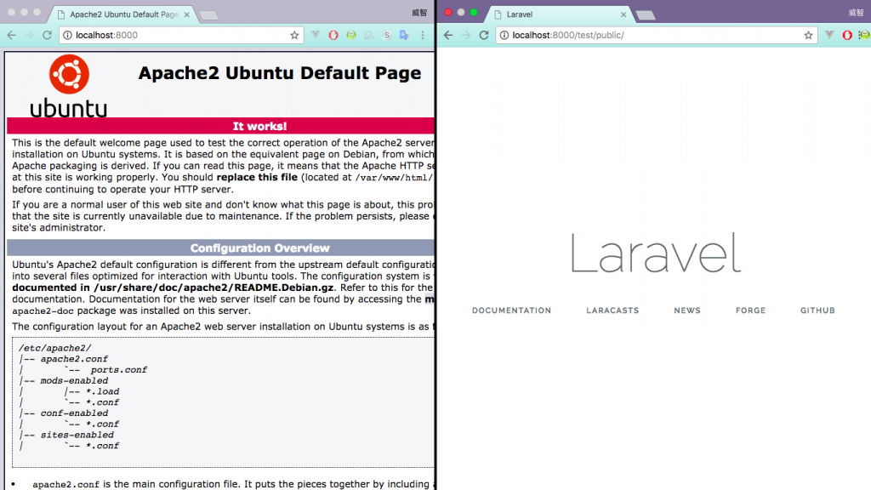Click "conf-enabled" in the config tree
Viewport: 871px width, 490px height.
click(74, 413)
